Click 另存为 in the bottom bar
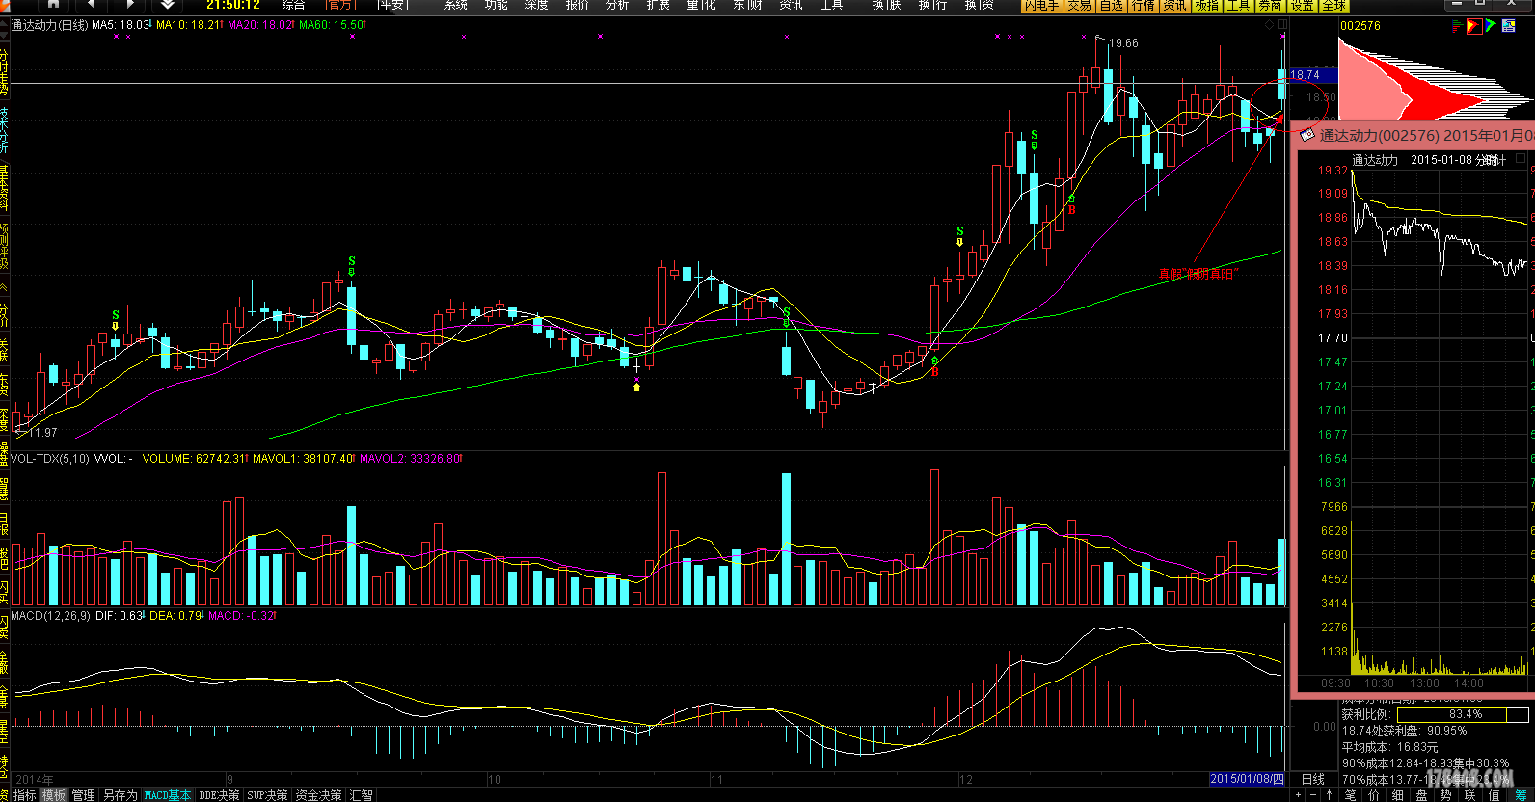Viewport: 1535px width, 802px height. pos(120,795)
